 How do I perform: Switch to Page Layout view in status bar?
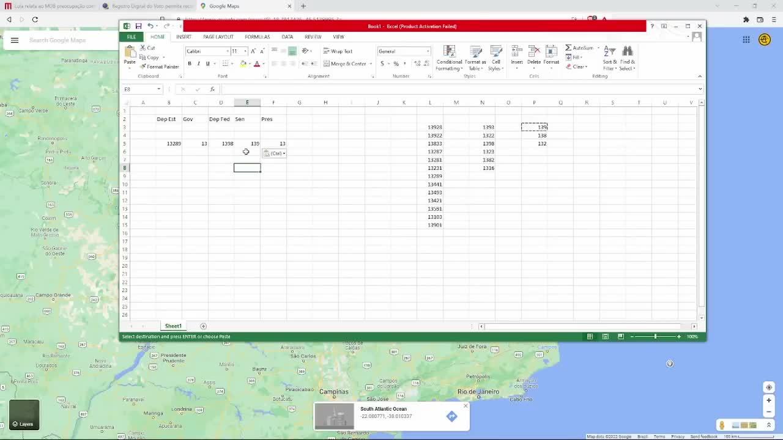(605, 337)
